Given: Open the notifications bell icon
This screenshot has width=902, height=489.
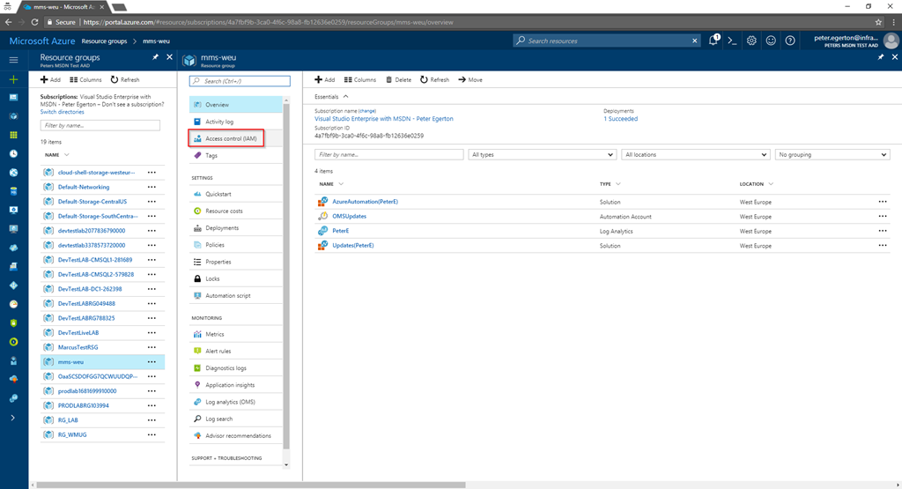Looking at the screenshot, I should pyautogui.click(x=713, y=41).
